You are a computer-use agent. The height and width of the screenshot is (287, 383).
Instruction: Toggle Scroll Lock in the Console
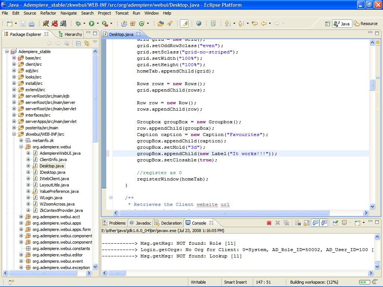(306, 223)
